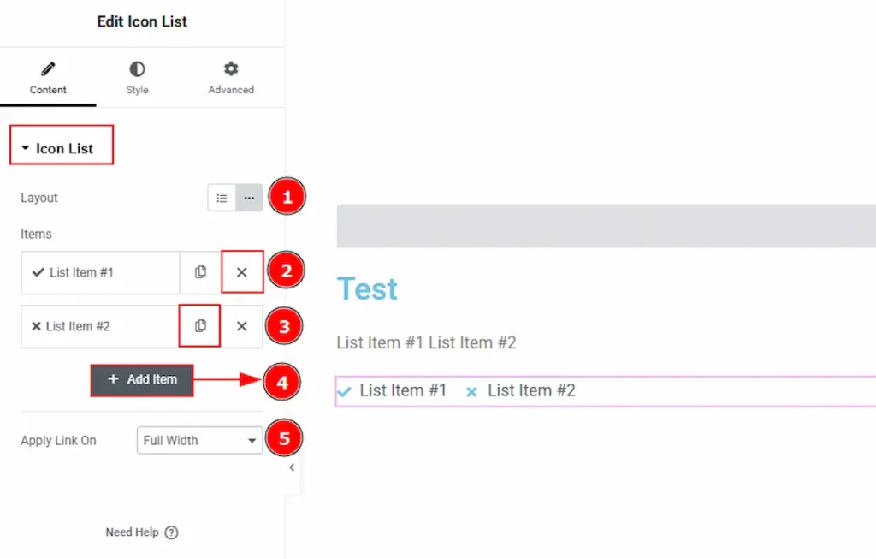Click the checkmark icon in the preview list
The image size is (876, 559).
tap(344, 392)
